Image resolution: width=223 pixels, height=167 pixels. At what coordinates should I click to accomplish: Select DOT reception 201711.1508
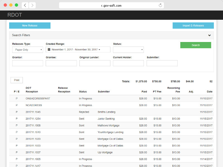click(33, 126)
